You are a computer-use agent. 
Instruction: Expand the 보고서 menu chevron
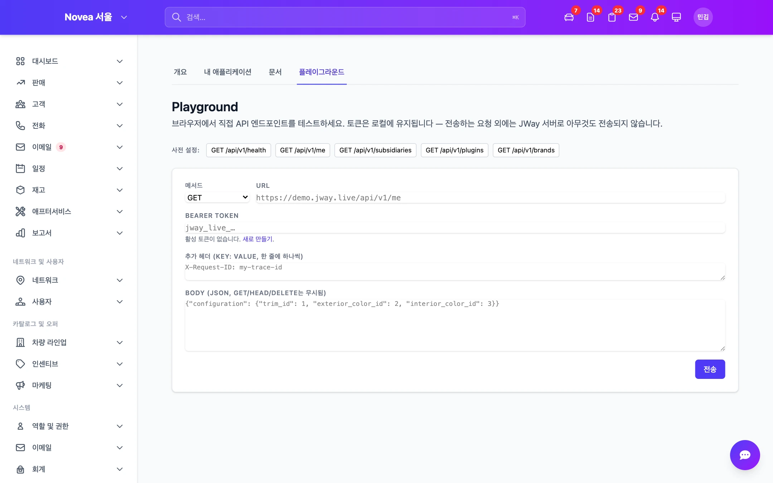click(120, 233)
